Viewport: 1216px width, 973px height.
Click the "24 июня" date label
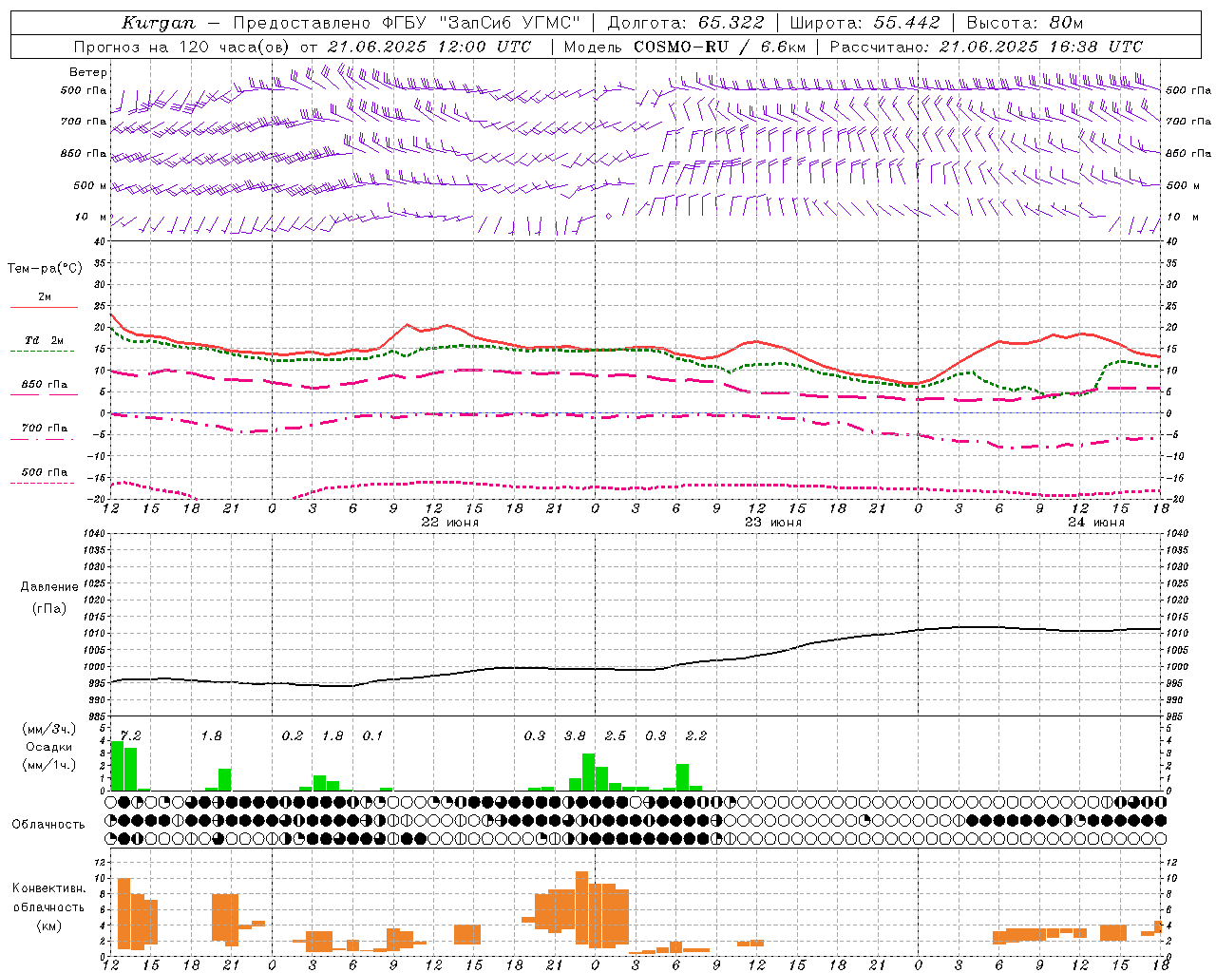[x=1096, y=523]
